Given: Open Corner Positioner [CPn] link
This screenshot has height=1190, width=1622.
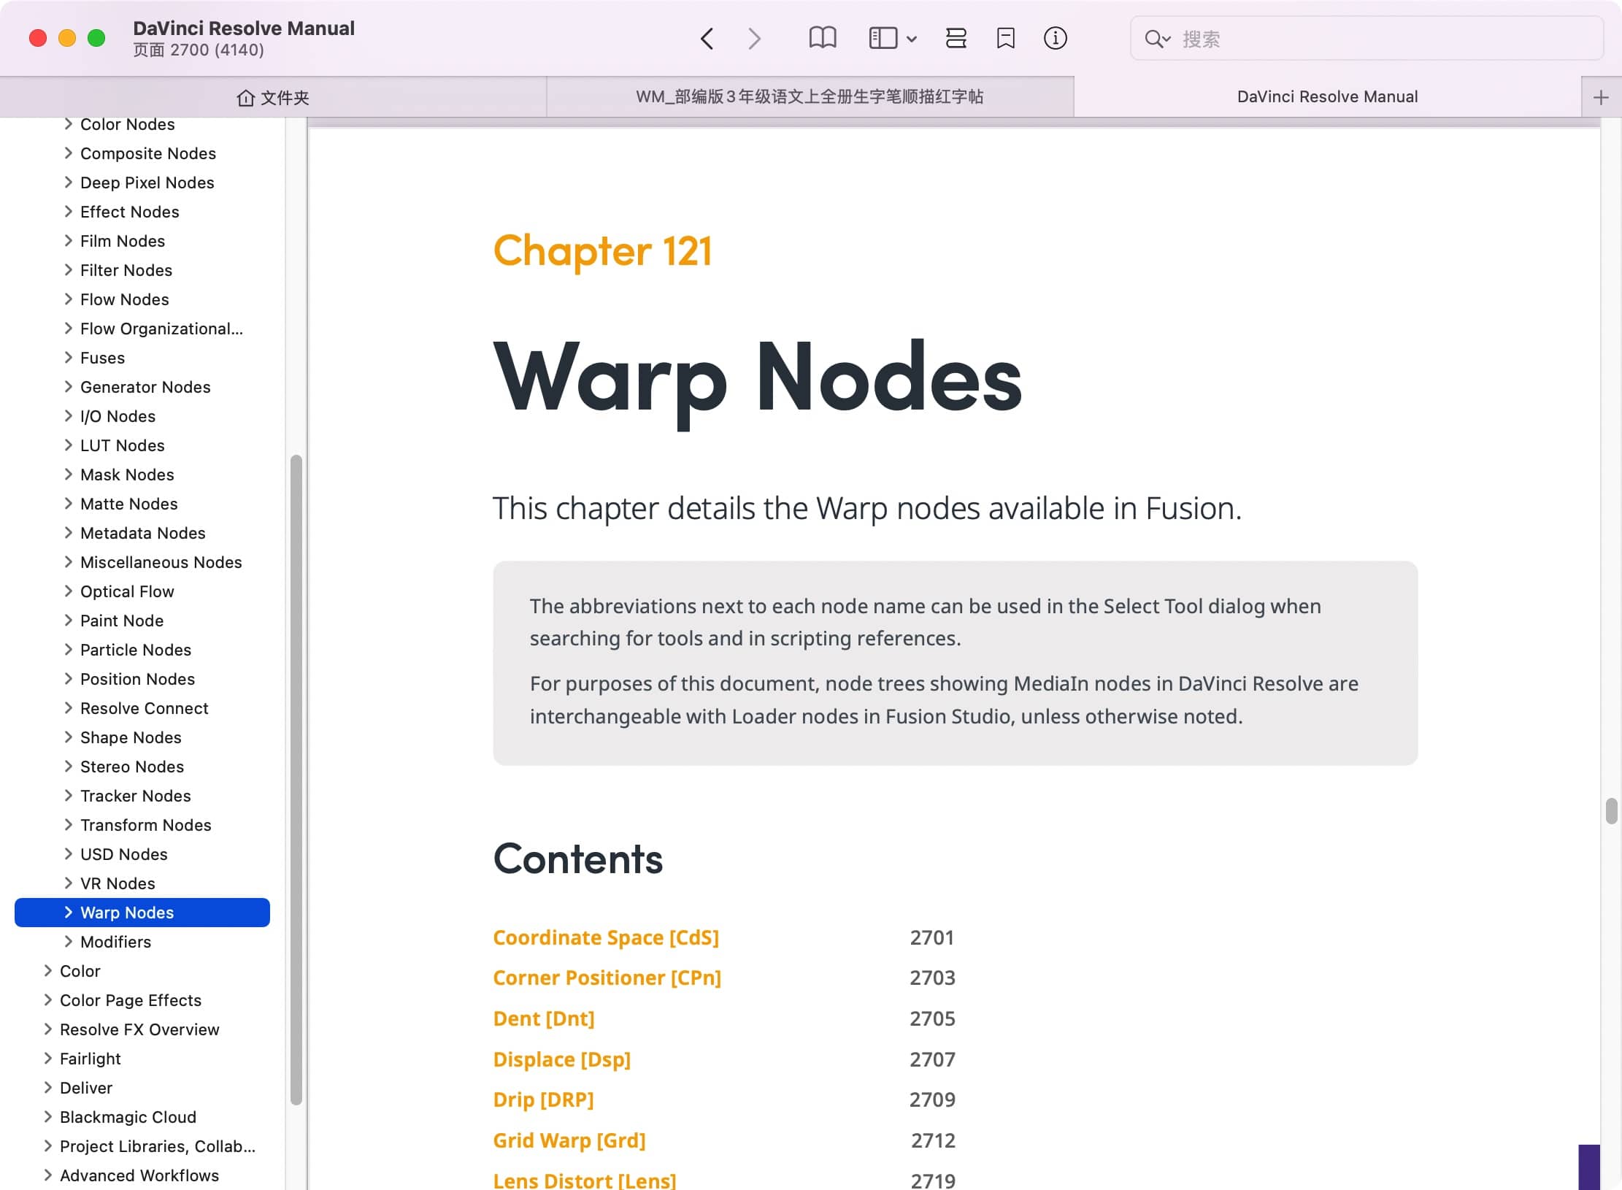Looking at the screenshot, I should pos(607,978).
